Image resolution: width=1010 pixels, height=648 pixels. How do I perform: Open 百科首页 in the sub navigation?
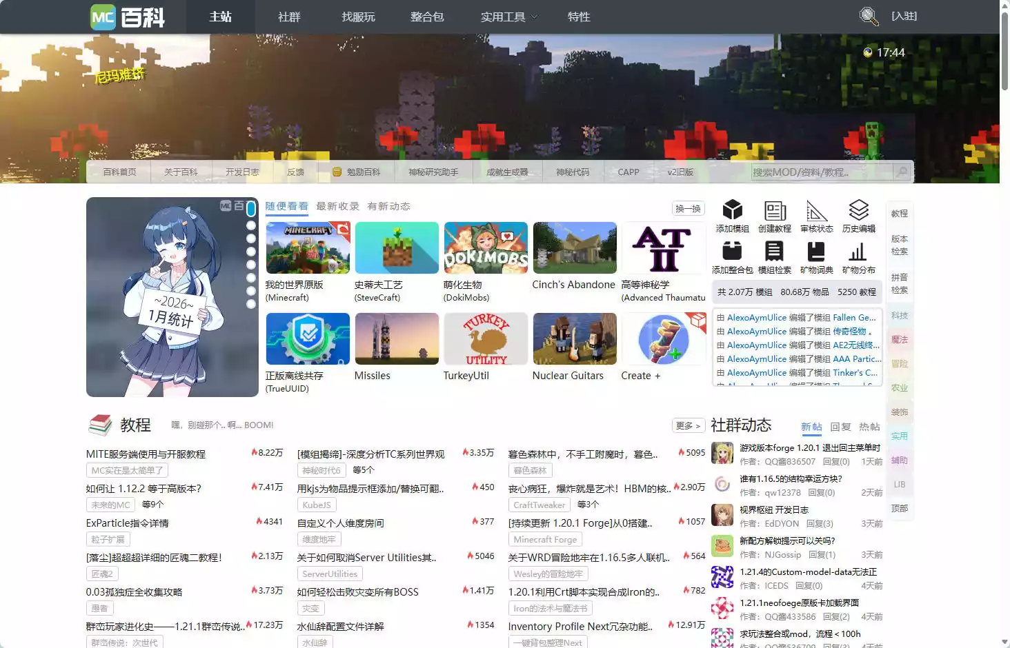(x=119, y=172)
